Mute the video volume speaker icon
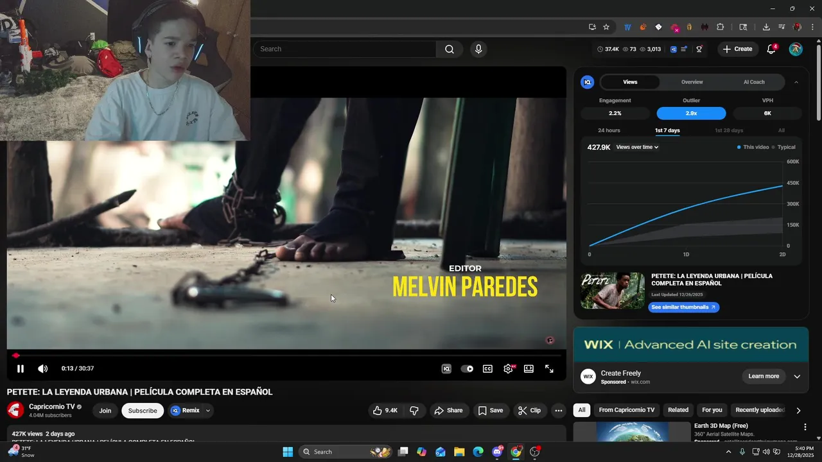Screen dimensions: 822x462 click(42, 369)
